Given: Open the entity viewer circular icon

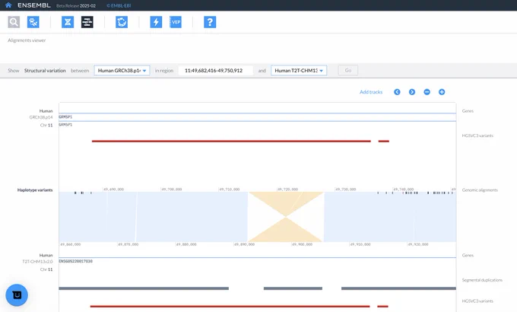Looking at the screenshot, I should 122,22.
